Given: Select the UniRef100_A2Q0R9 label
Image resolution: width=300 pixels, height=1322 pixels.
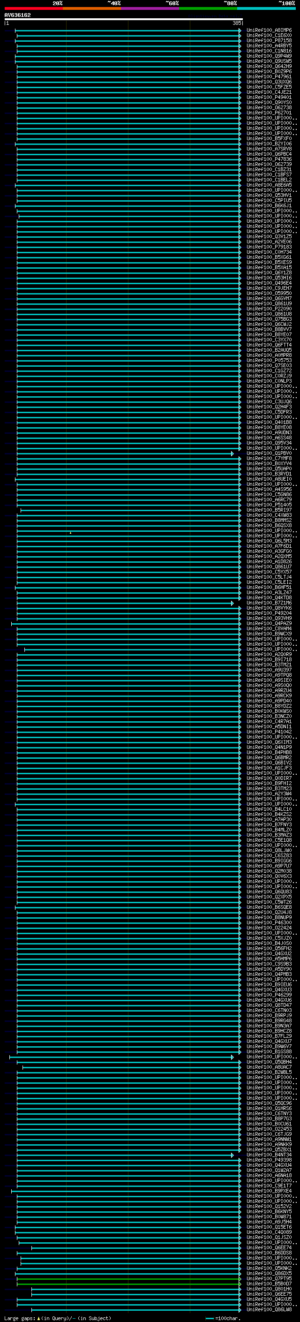Looking at the screenshot, I should (x=269, y=654).
